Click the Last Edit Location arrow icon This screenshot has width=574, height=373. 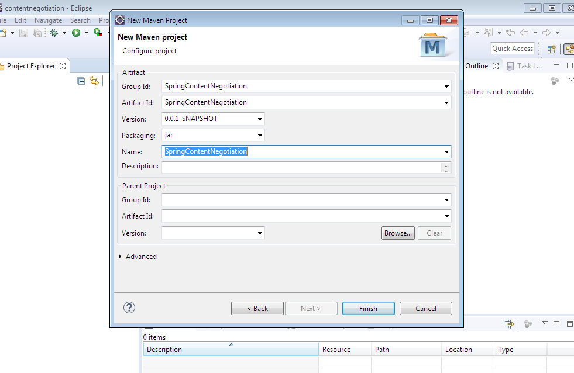click(510, 33)
